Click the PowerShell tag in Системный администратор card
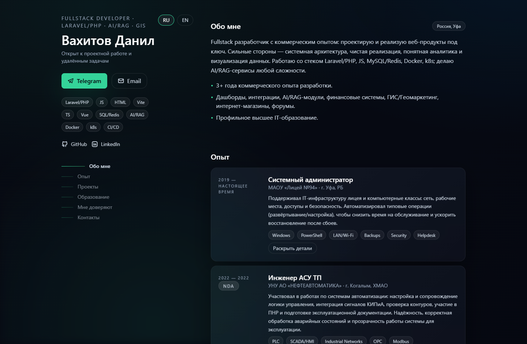Screen dimensions: 527x344 point(312,235)
